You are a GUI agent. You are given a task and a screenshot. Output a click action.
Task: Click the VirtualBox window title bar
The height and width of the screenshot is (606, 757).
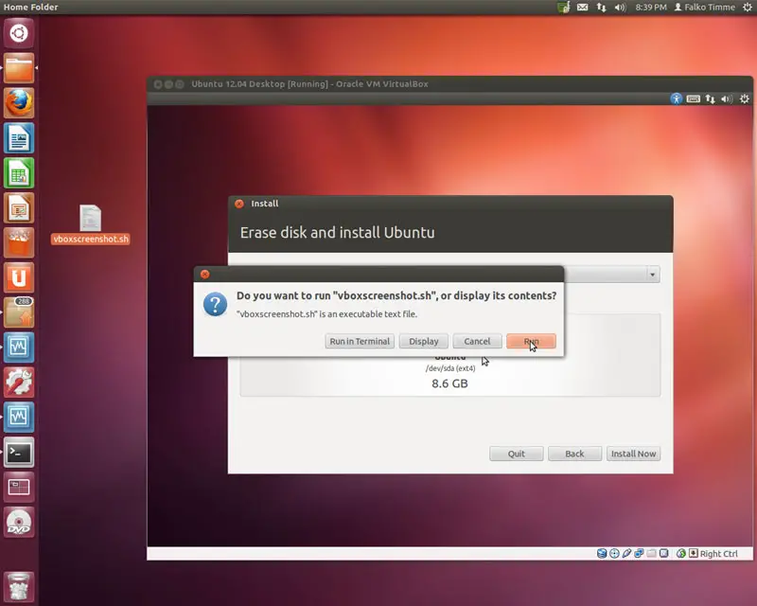pyautogui.click(x=450, y=84)
